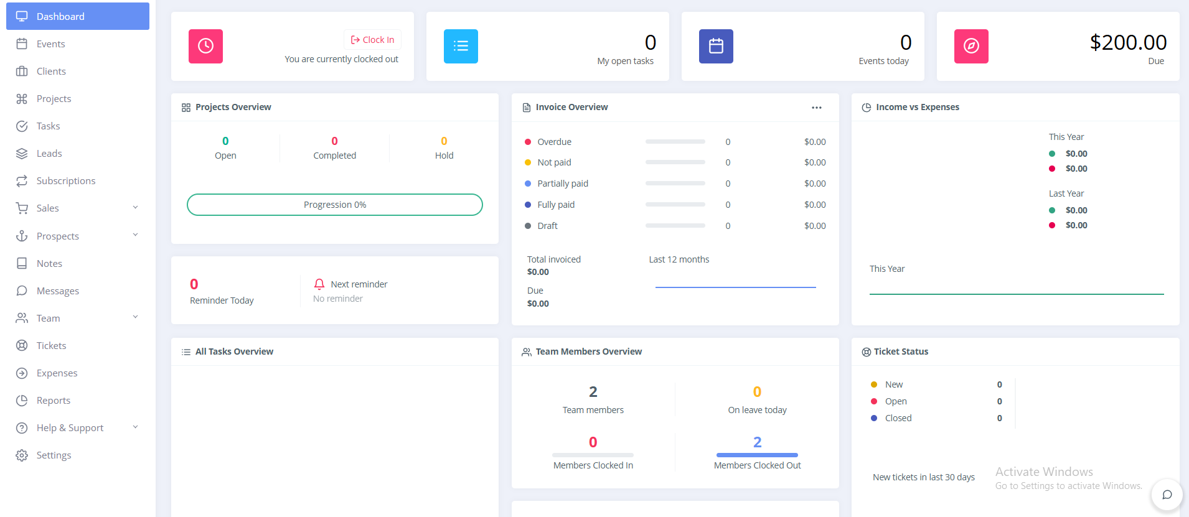Open Invoice Overview three-dot options
Screen dimensions: 1189x517
[817, 108]
